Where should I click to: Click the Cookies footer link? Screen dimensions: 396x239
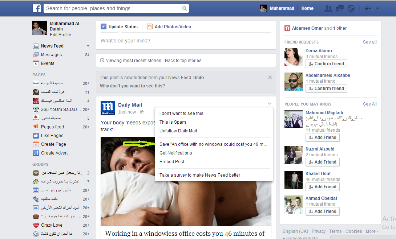coord(353,231)
